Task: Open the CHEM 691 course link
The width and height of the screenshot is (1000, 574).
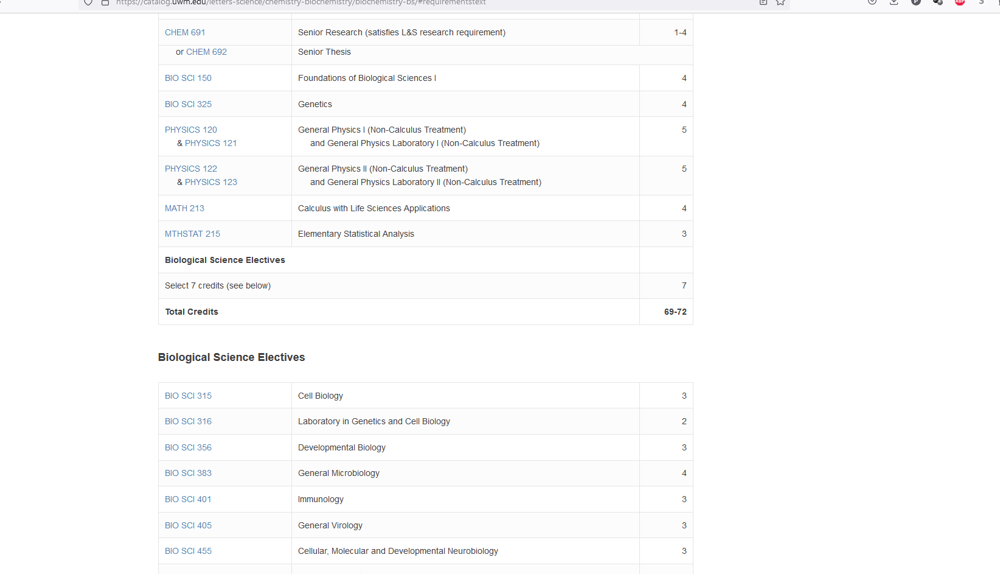Action: (x=185, y=32)
